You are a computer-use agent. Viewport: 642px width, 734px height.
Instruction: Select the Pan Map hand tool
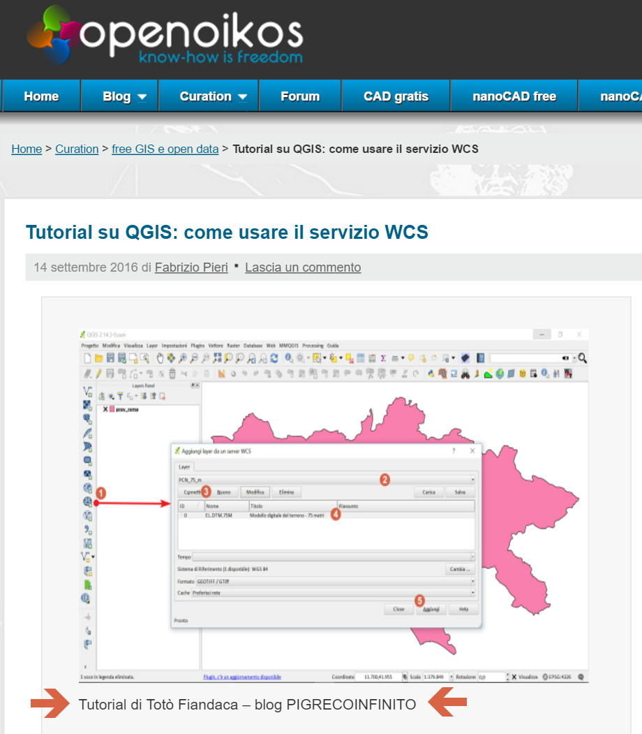[x=159, y=358]
